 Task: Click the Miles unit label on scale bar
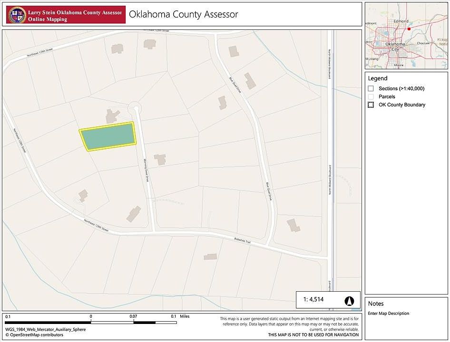pyautogui.click(x=185, y=316)
